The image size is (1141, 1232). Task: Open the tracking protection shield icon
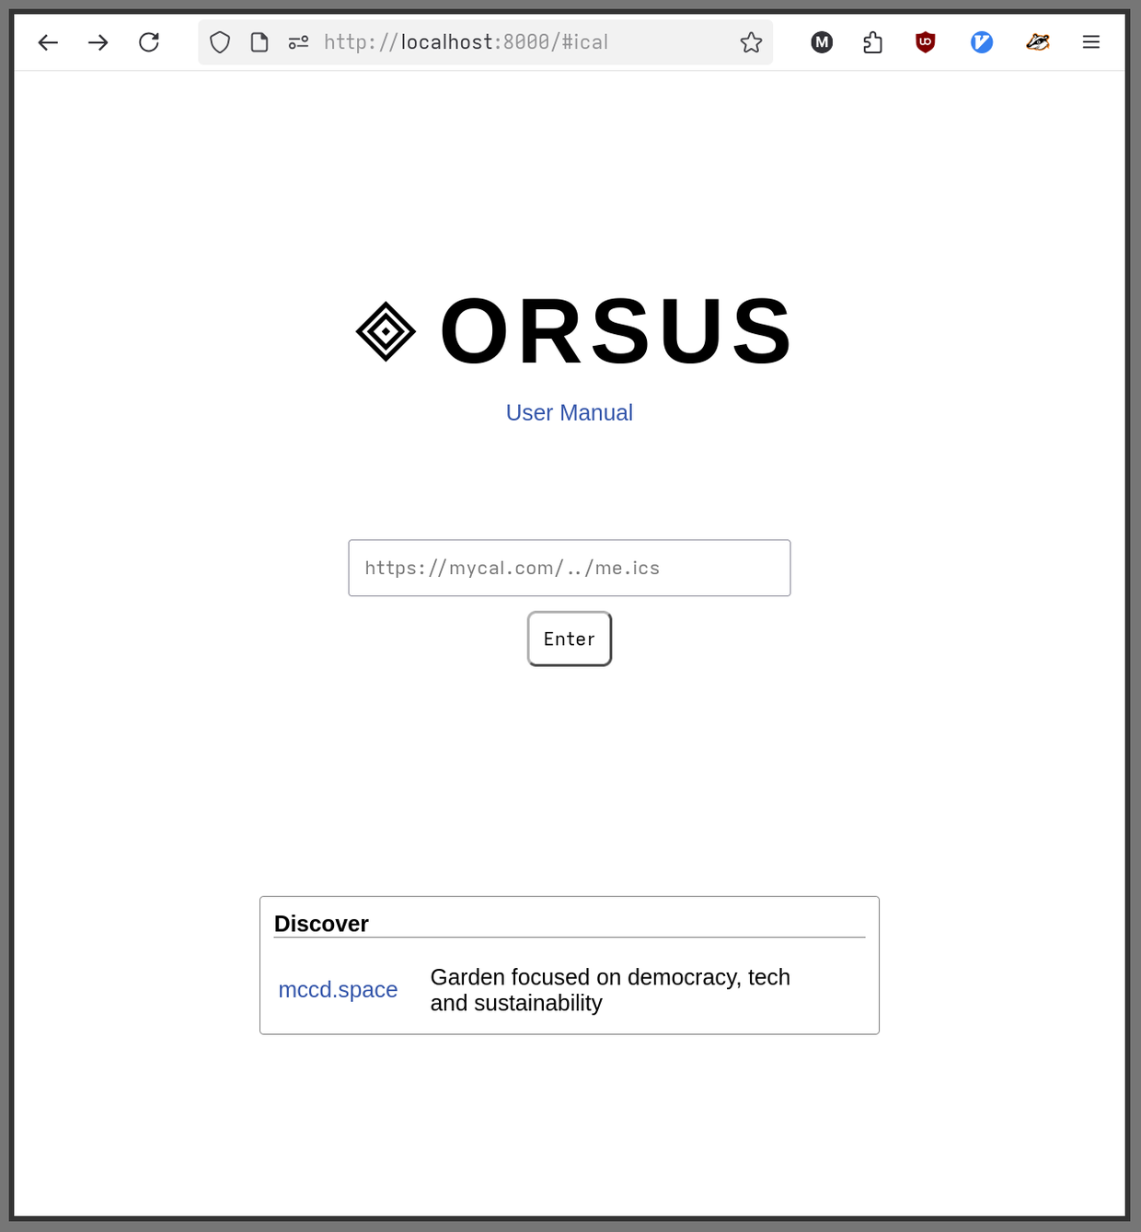[x=220, y=42]
